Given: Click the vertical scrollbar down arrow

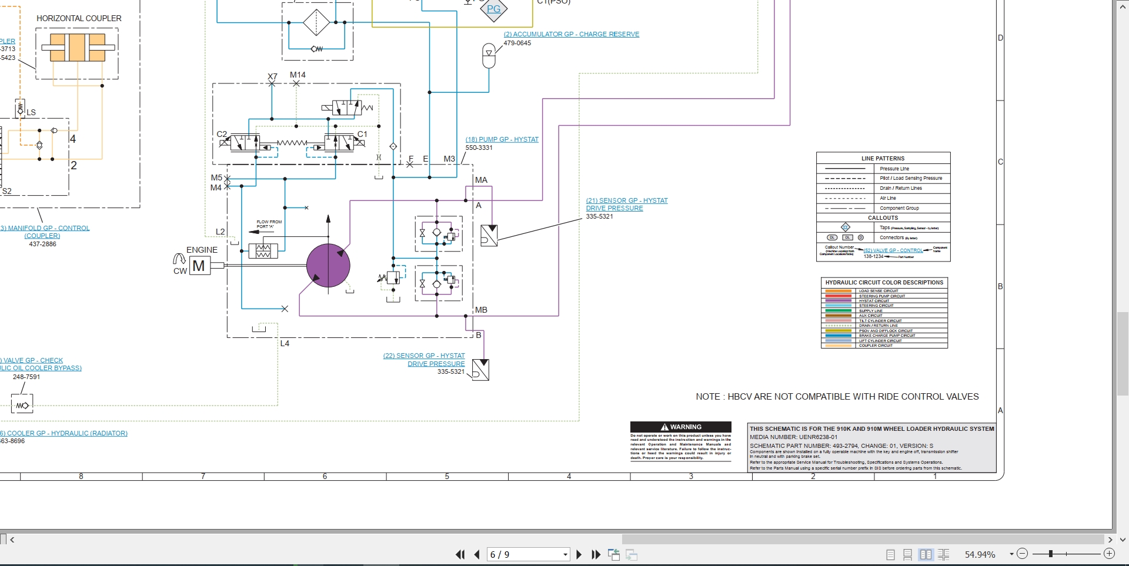Looking at the screenshot, I should pyautogui.click(x=1123, y=539).
